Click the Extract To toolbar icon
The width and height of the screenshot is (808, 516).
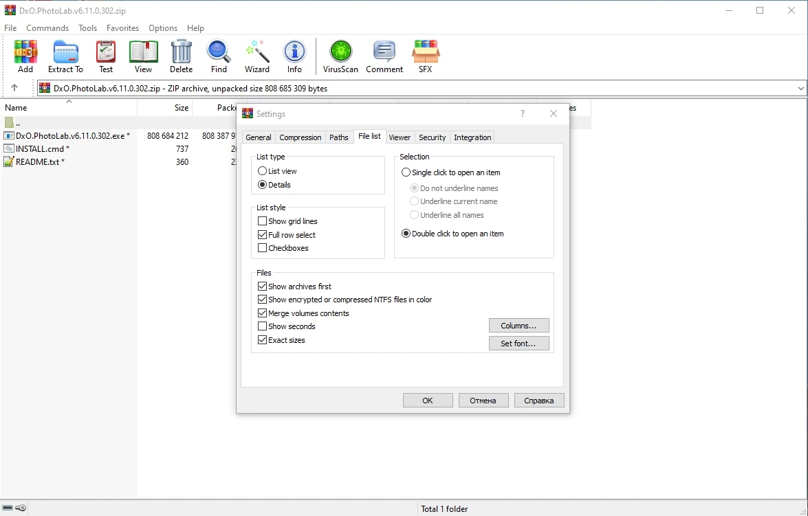(x=65, y=52)
